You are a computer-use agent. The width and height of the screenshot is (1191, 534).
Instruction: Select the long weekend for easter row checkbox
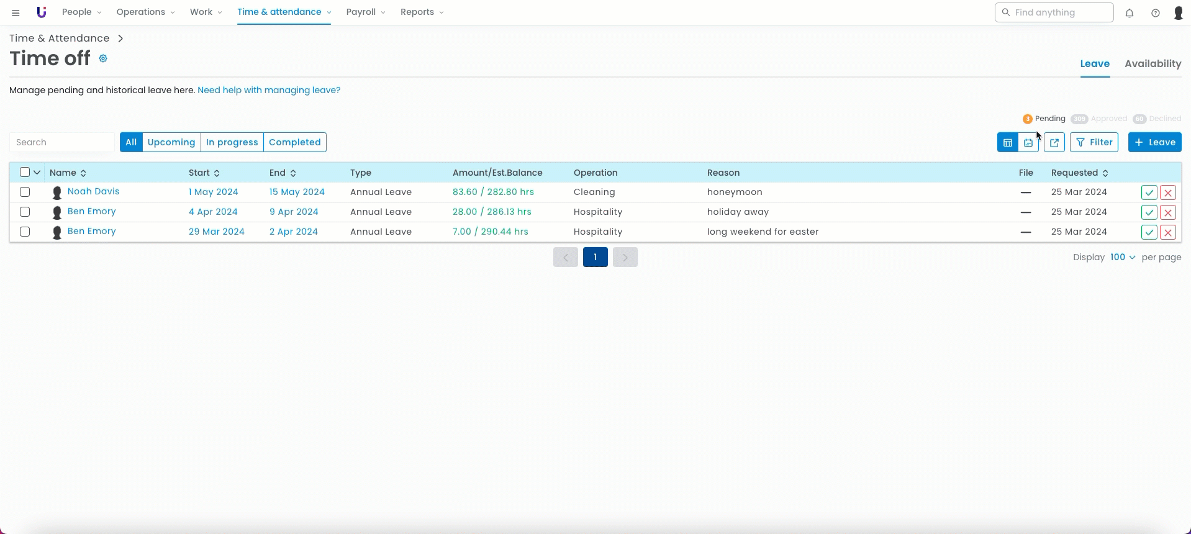click(x=25, y=232)
